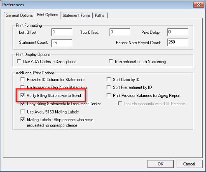The image size is (206, 172).
Task: Click the Patient Note Report Count field
Action: [178, 42]
